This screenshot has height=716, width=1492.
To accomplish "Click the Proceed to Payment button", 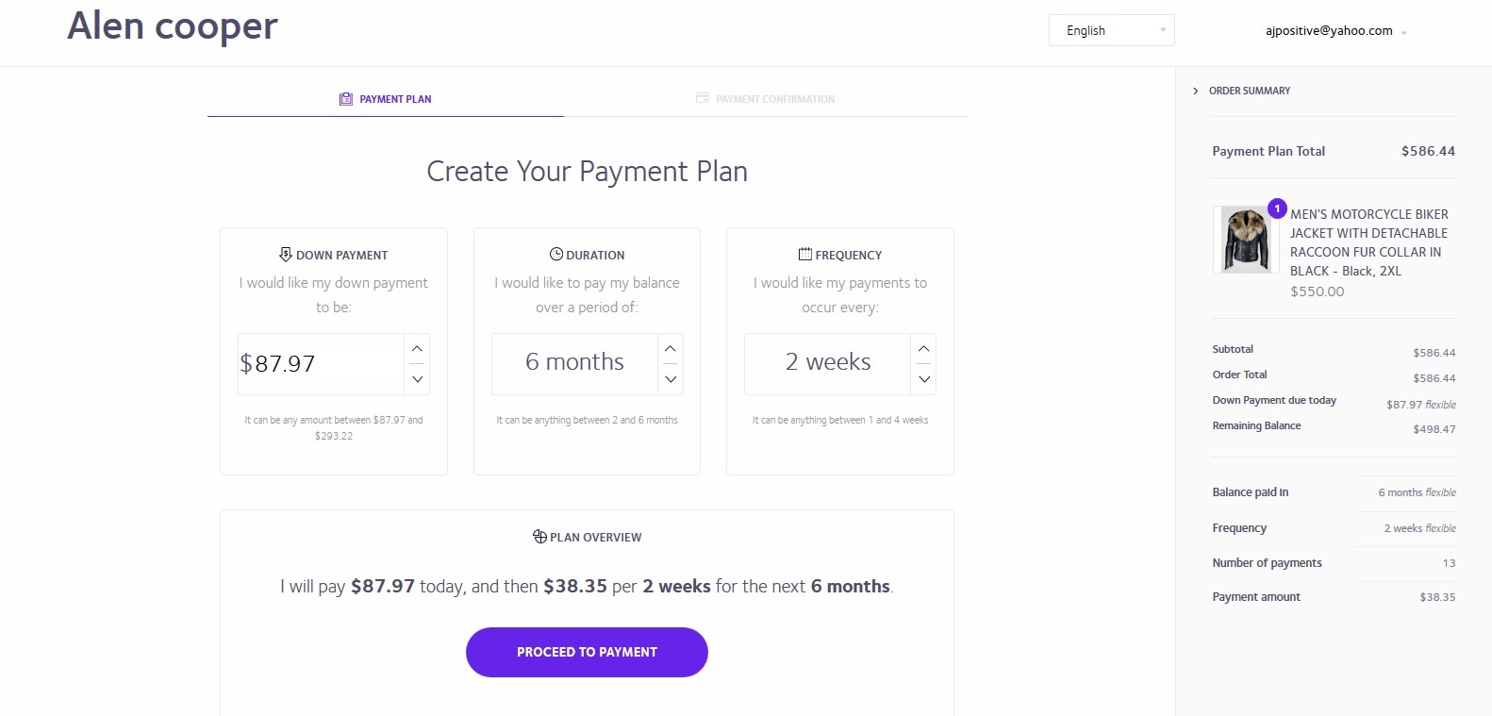I will pyautogui.click(x=587, y=652).
